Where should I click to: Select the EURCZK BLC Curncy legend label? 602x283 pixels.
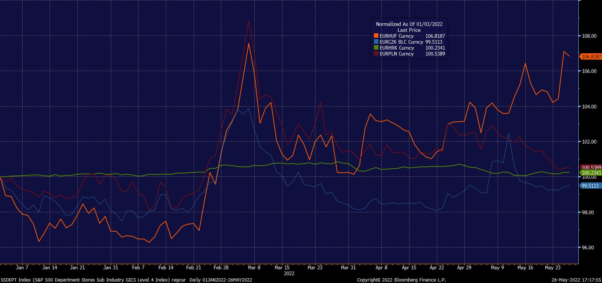pyautogui.click(x=402, y=42)
